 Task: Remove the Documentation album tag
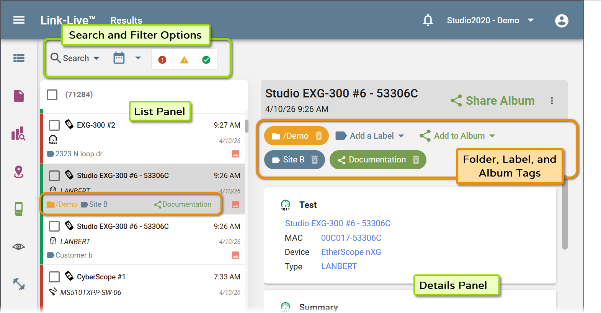coord(416,160)
